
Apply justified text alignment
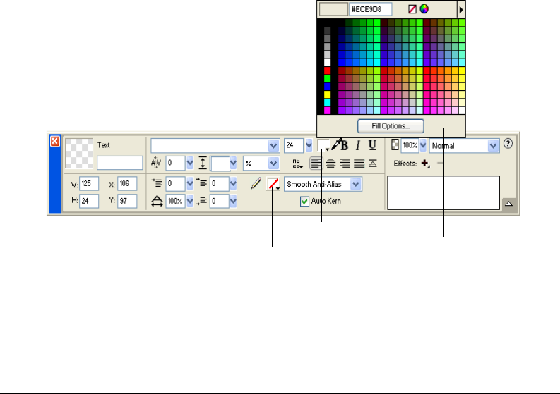(359, 164)
